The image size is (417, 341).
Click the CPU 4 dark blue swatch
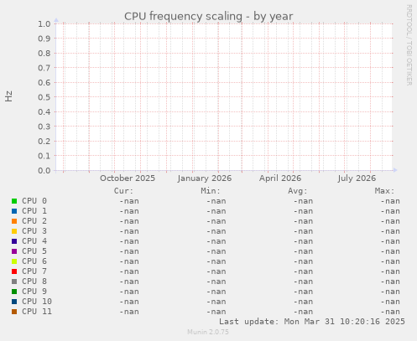(x=14, y=241)
